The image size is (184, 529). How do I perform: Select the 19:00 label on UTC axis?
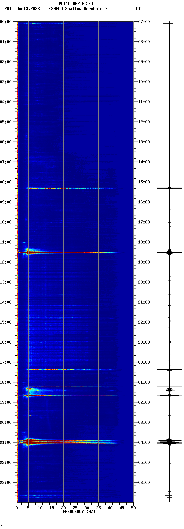click(x=144, y=262)
